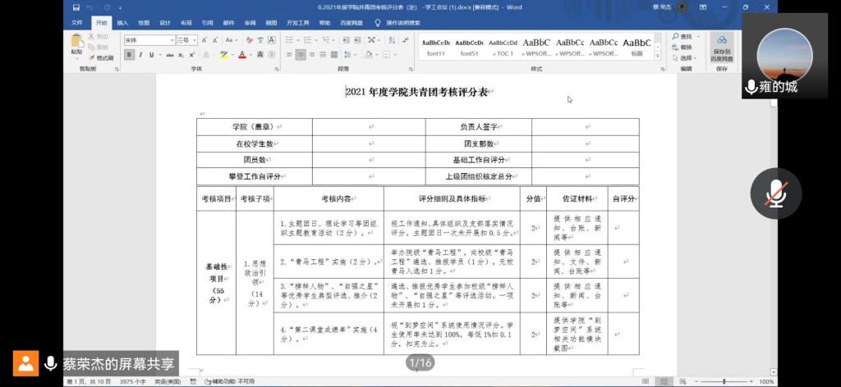Toggle italic formatting
Screen dimensions: 841x387
point(140,55)
